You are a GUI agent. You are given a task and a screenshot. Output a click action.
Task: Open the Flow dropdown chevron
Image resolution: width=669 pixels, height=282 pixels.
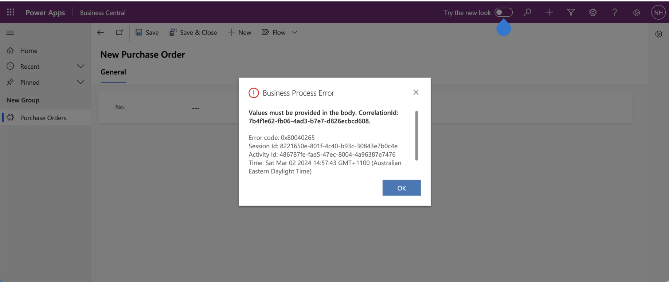pos(295,32)
